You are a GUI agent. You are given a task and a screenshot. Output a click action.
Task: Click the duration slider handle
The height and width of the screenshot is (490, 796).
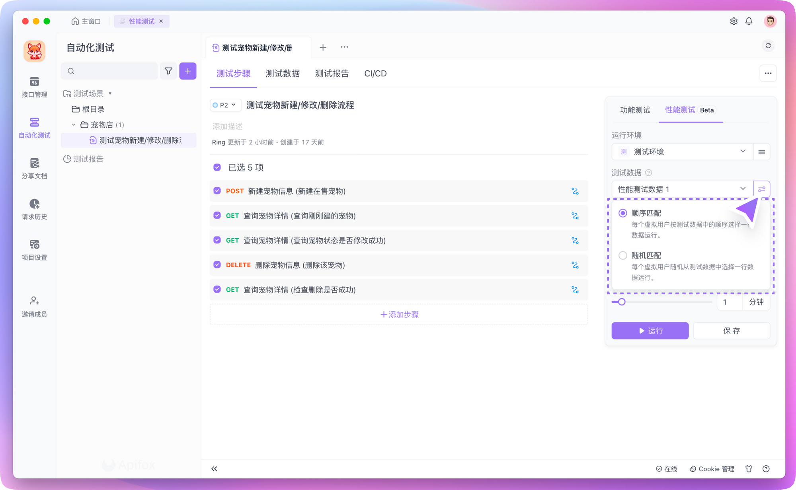point(622,302)
